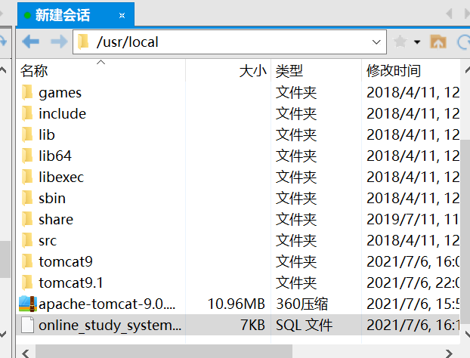Click the file list's scroll up arrow
The image size is (470, 358).
point(466,71)
